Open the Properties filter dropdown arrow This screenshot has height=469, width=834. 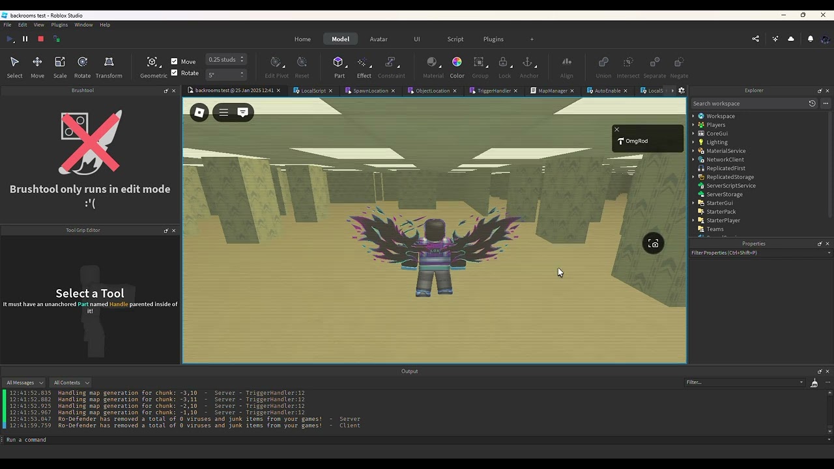(829, 253)
